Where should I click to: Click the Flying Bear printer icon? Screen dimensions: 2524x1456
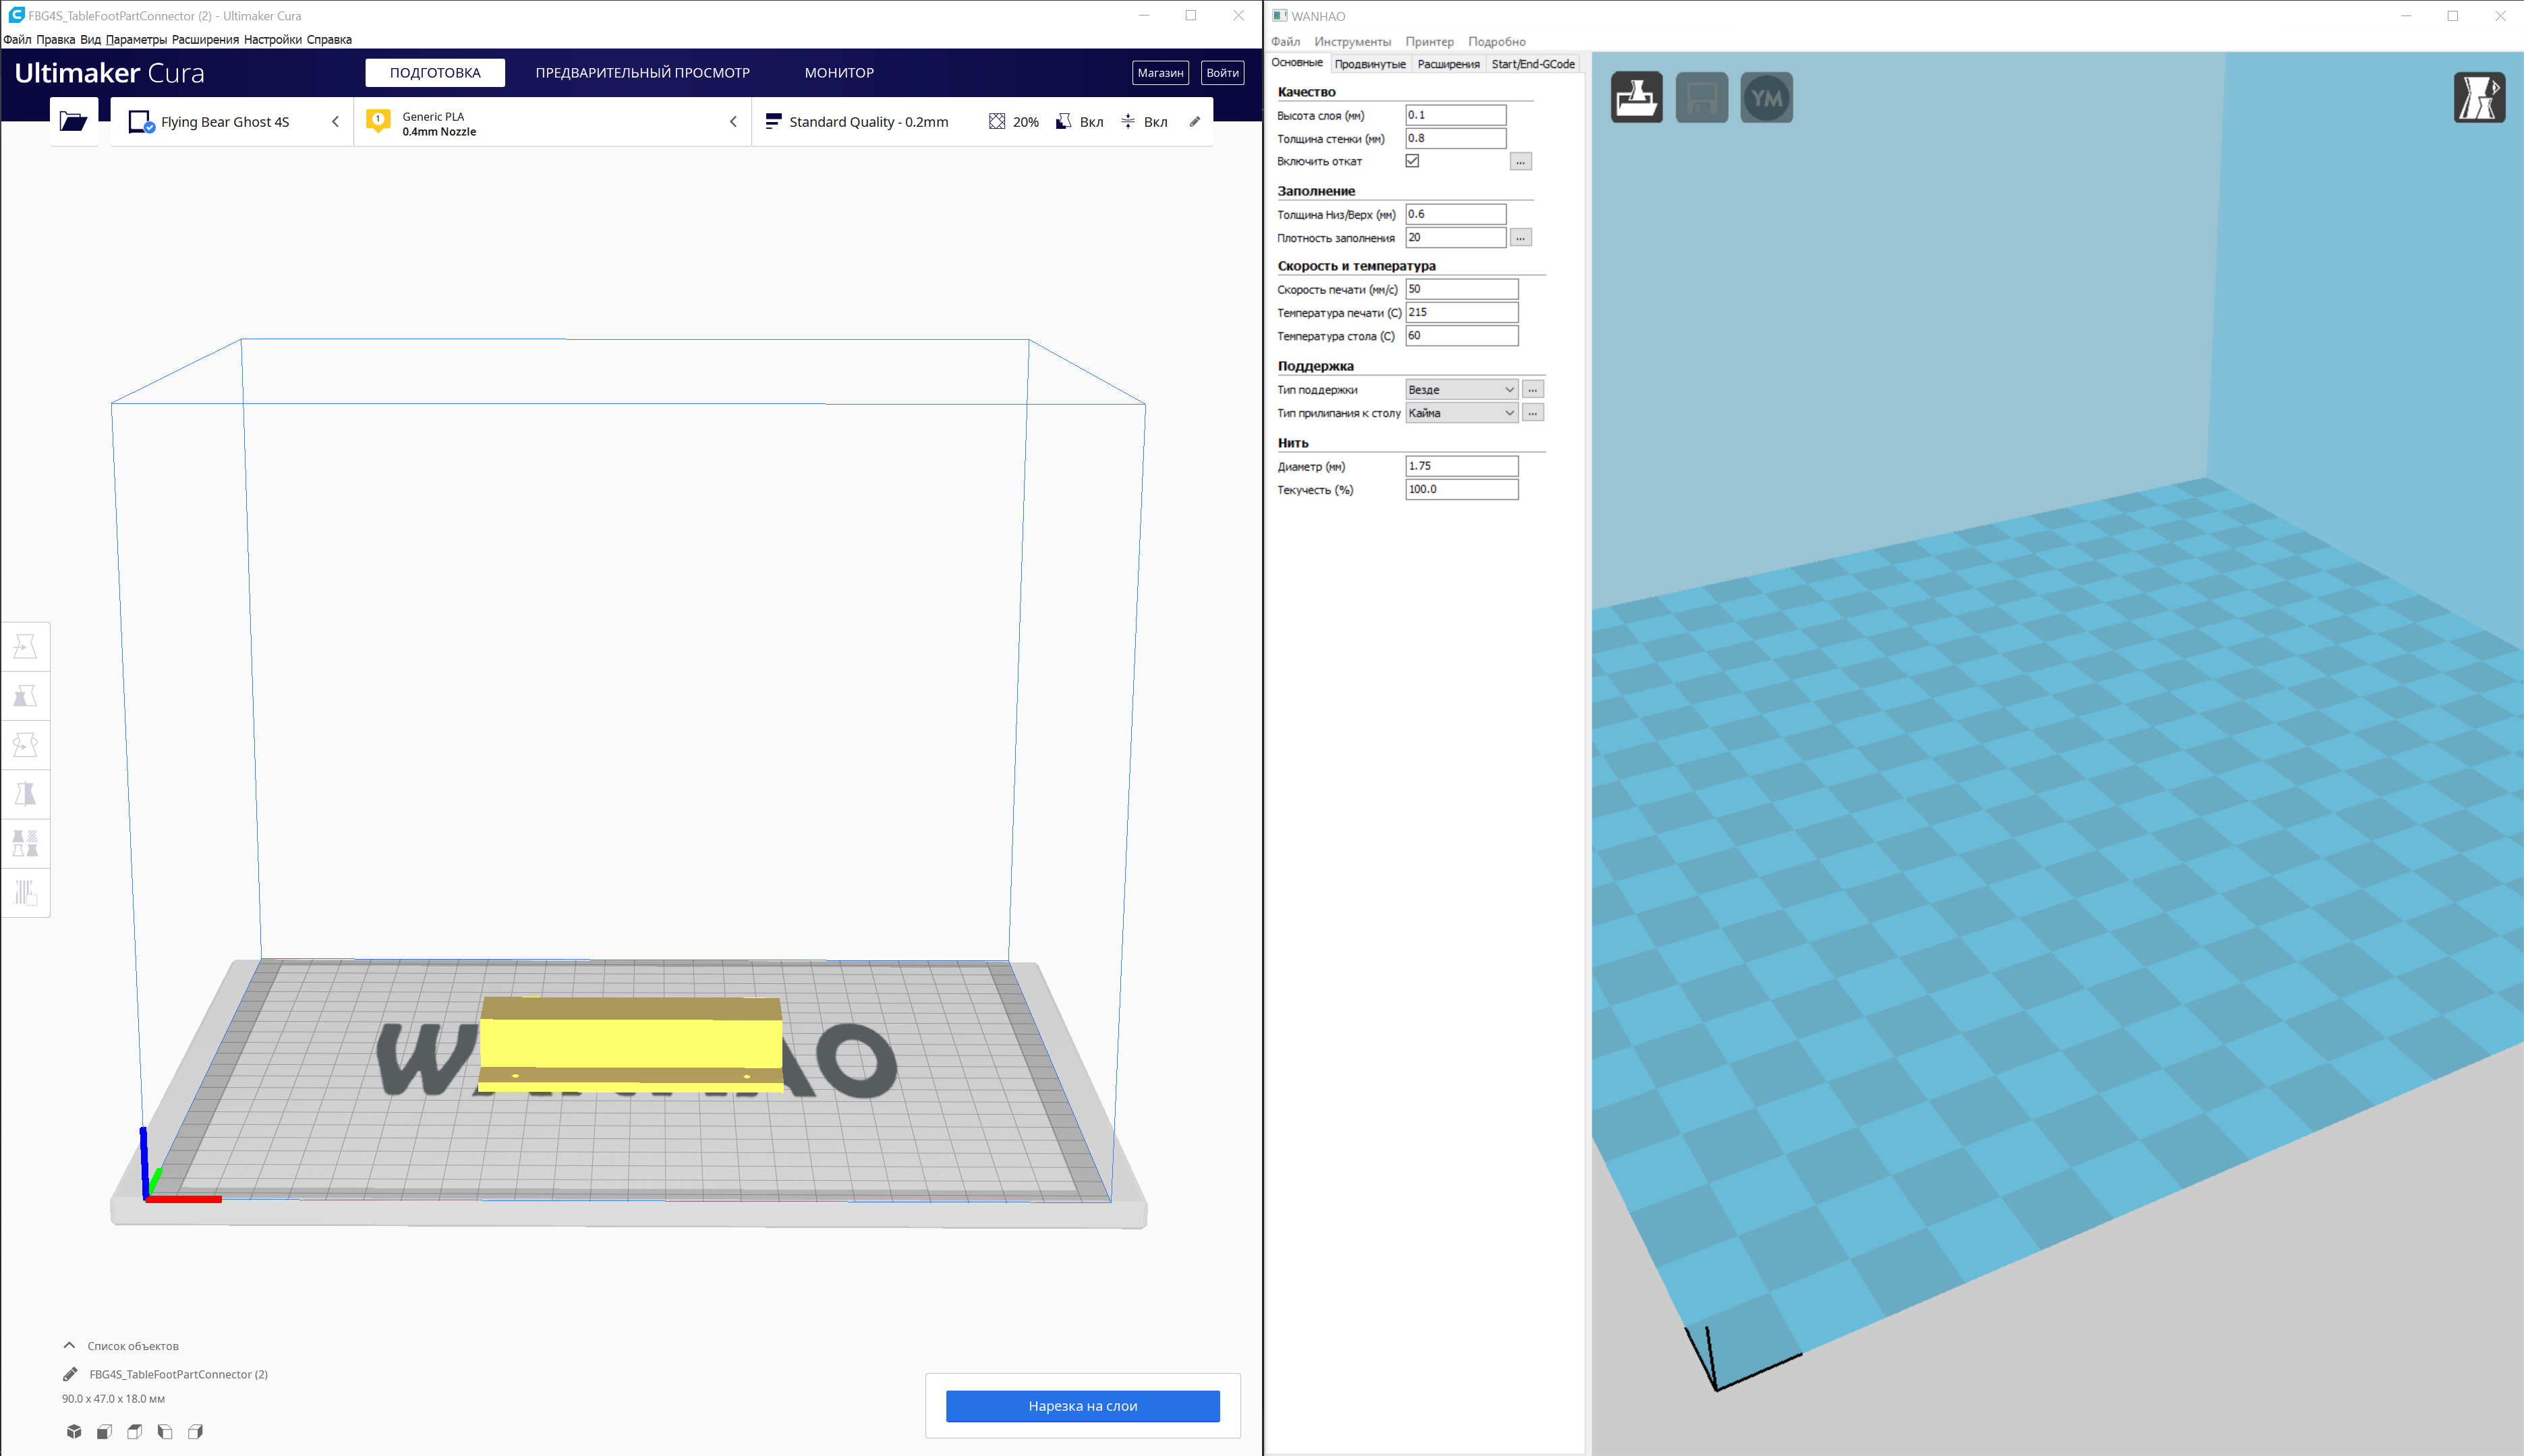click(x=141, y=122)
